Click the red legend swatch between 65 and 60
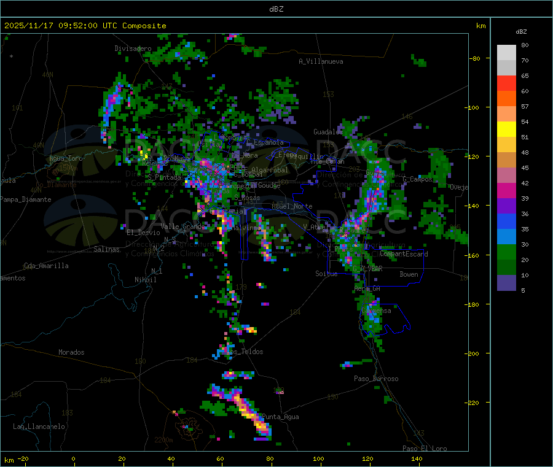The image size is (553, 467). [506, 83]
